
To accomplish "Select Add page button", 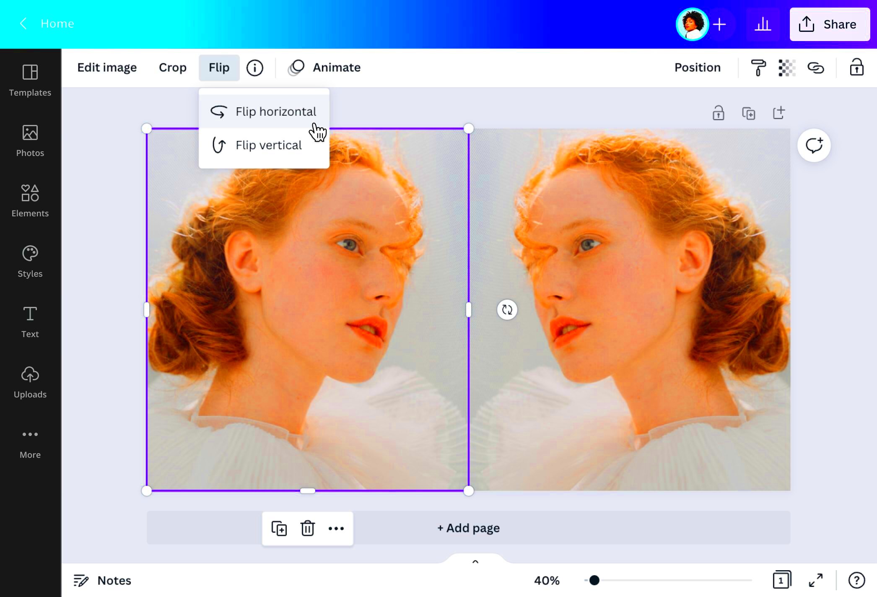I will [468, 527].
